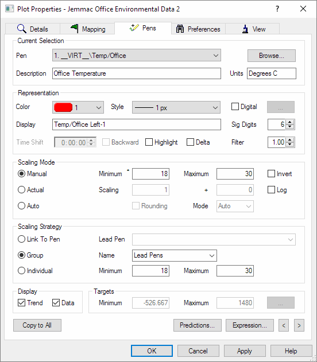Screen dimensions: 317x362
Task: Click the pencil icon on Pens tab
Action: coord(134,28)
